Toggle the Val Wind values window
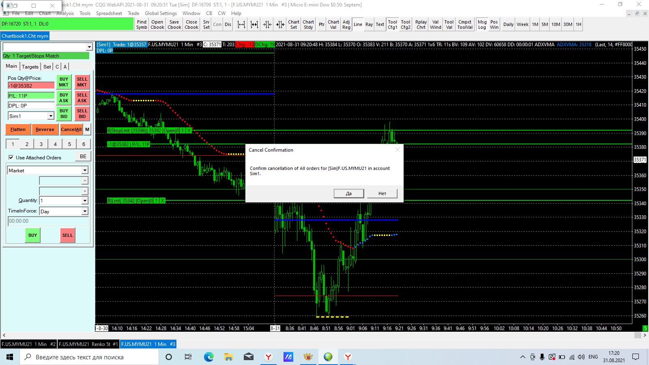Viewport: 649px width, 365px height. pos(436,24)
